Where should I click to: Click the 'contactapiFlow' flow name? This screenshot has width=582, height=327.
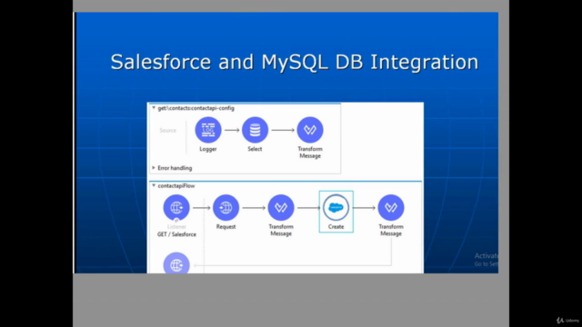(176, 185)
